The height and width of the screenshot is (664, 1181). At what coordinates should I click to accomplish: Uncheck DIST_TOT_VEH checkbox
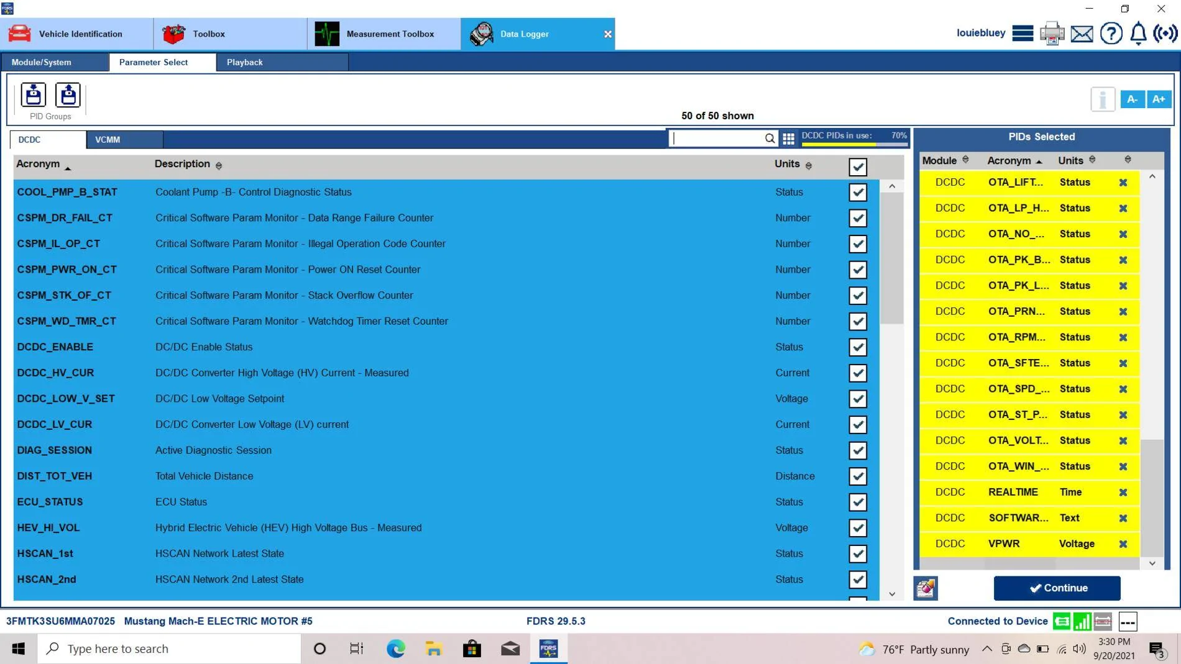point(858,476)
